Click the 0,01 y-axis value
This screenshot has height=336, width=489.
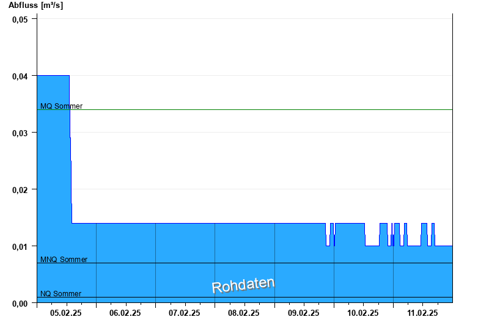20,246
